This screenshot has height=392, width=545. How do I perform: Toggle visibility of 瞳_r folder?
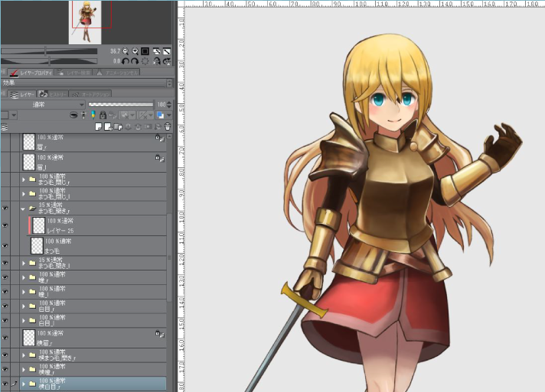pos(5,277)
